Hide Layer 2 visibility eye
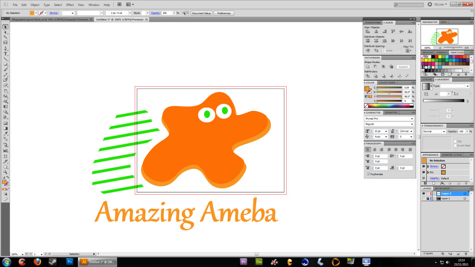 pyautogui.click(x=424, y=193)
